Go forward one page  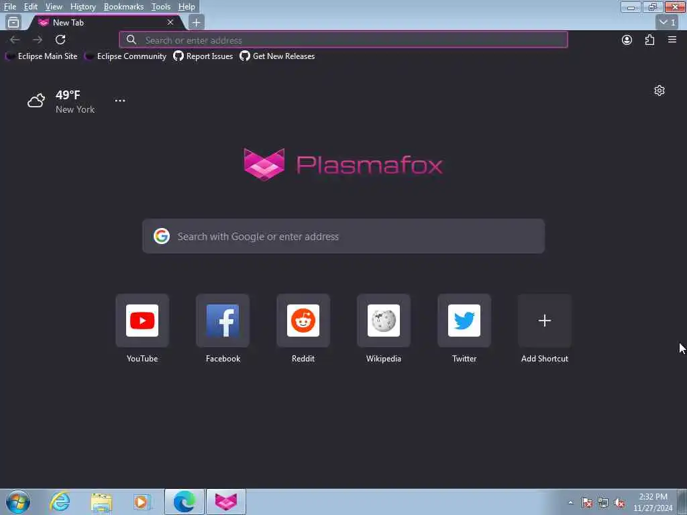pos(38,40)
